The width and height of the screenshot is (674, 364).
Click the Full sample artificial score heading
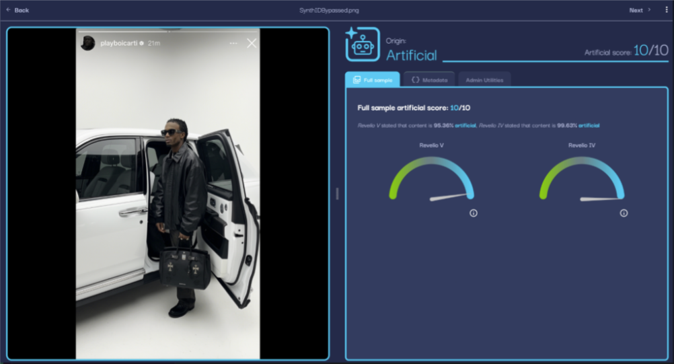pyautogui.click(x=414, y=108)
